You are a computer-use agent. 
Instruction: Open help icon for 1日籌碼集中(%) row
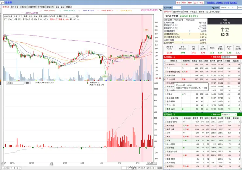pyautogui.click(x=189, y=34)
